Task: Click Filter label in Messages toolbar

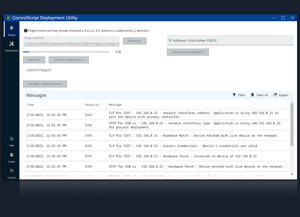Action: [x=241, y=95]
